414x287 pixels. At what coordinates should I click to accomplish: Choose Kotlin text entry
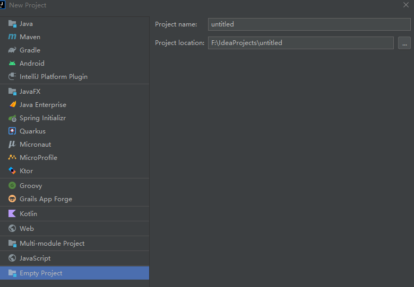click(28, 214)
